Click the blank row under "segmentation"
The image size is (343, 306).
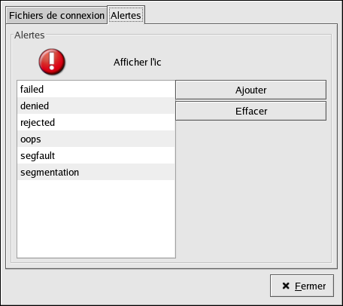(96, 188)
